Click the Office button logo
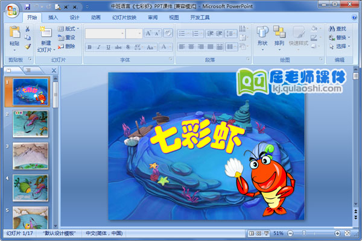362x241 pixels. click(12, 10)
